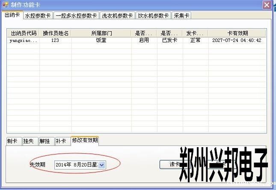This screenshot has width=276, height=190.
Task: Switch to the 解挂 tab
Action: coord(45,141)
